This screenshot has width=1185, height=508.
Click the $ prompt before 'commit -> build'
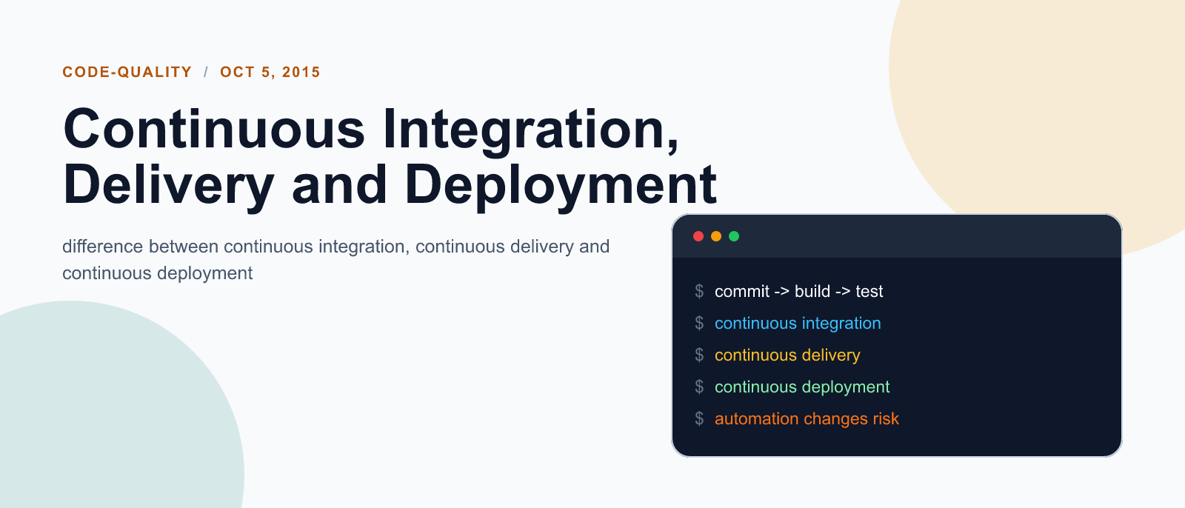(699, 291)
